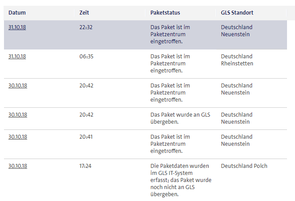This screenshot has width=295, height=201.
Task: Click the 30.10.18 date link at 20:41
Action: [17, 137]
